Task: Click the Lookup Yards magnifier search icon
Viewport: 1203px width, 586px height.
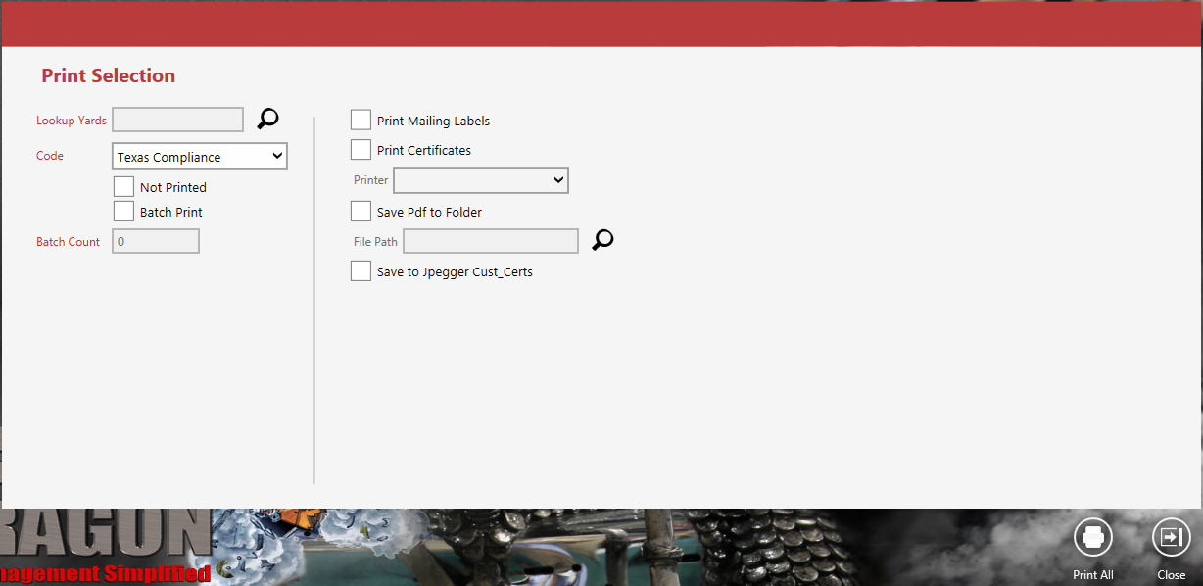Action: click(x=267, y=119)
